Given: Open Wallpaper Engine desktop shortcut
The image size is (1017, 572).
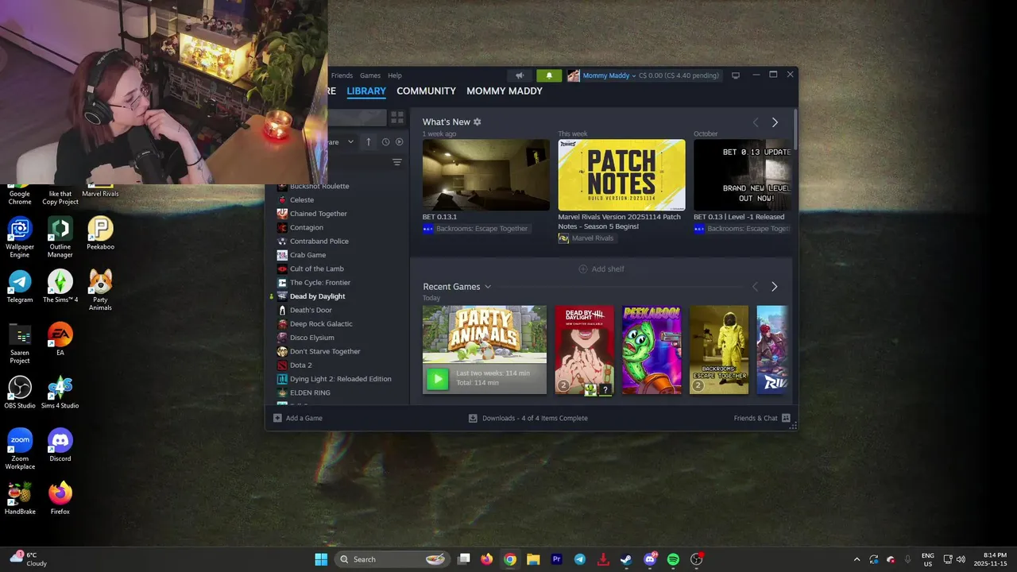Looking at the screenshot, I should (x=20, y=237).
